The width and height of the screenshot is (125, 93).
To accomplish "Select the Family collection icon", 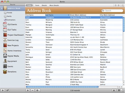I will pyautogui.click(x=5, y=16).
